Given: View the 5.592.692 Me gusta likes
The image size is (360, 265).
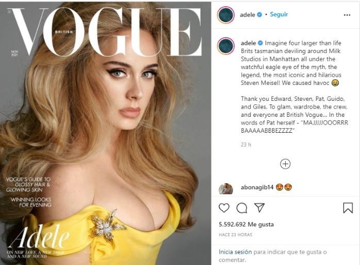Looking at the screenshot, I should [246, 224].
